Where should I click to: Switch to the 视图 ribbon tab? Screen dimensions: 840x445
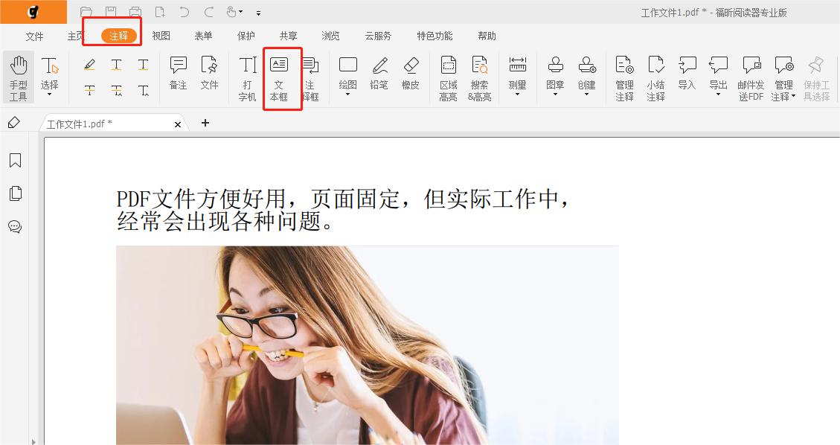click(161, 35)
